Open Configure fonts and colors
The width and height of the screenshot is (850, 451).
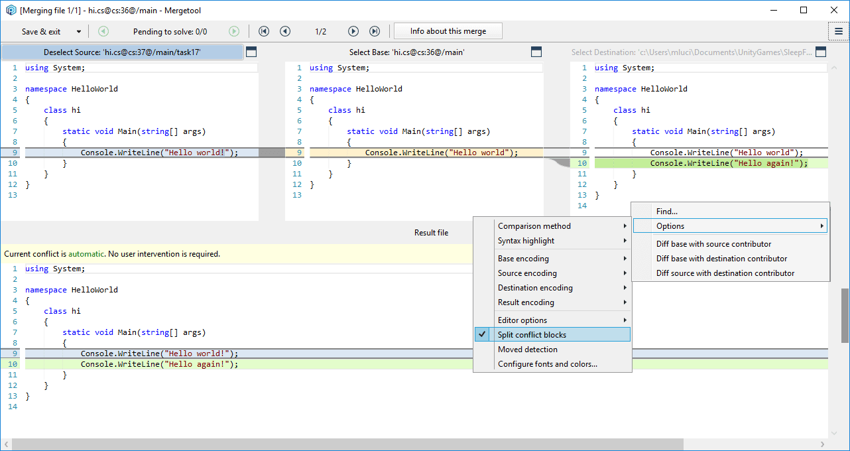point(552,364)
